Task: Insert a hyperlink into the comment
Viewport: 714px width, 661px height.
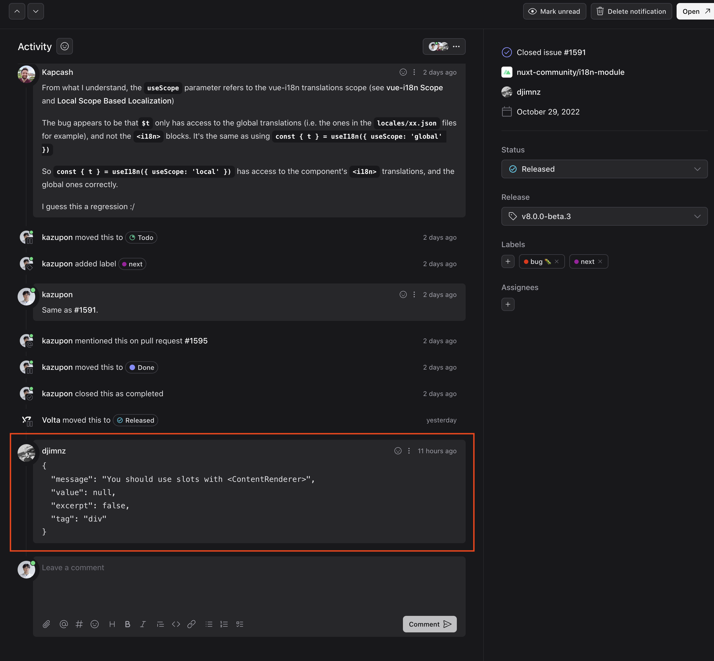Action: coord(192,624)
